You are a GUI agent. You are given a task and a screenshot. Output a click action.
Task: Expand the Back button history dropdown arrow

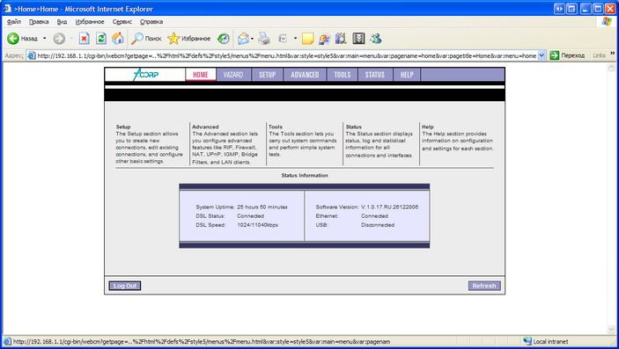[45, 39]
